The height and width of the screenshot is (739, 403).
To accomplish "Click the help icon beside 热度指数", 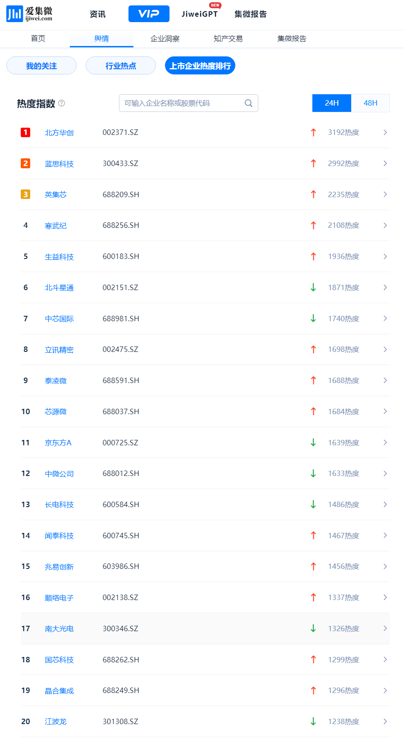I will coord(62,103).
